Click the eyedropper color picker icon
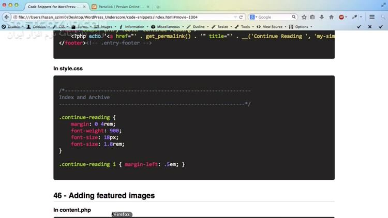Screen dimensions: 388x218 tap(355, 17)
